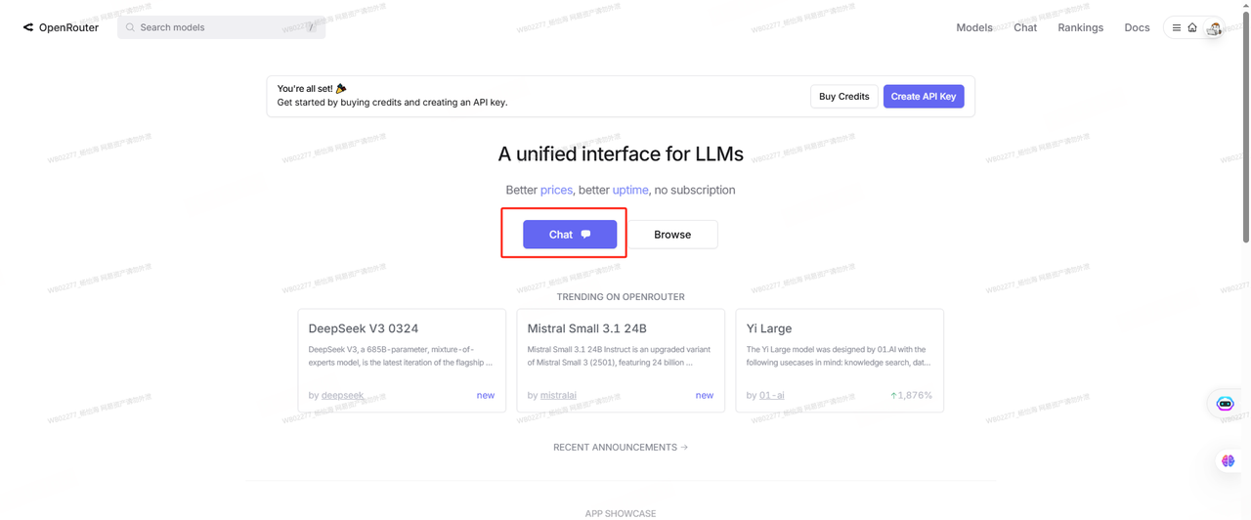
Task: Open the hamburger menu icon
Action: click(1177, 28)
